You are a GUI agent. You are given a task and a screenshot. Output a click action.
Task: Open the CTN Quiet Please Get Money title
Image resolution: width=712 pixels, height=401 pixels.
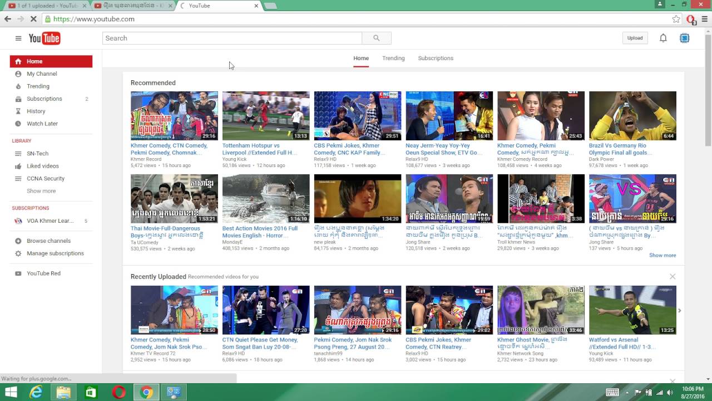260,343
